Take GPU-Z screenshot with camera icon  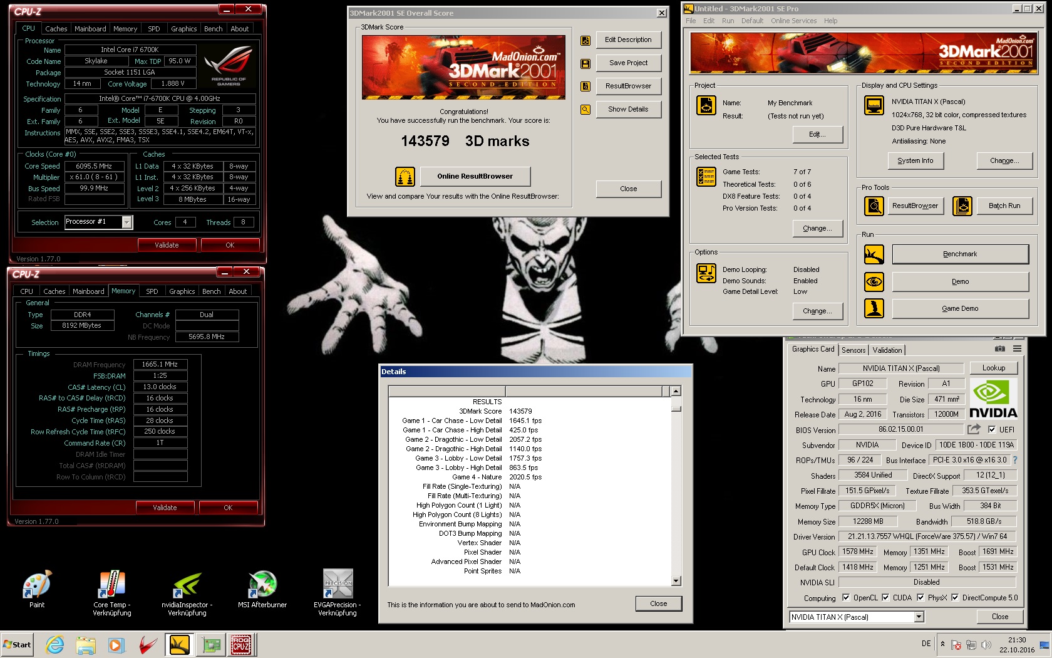1000,349
